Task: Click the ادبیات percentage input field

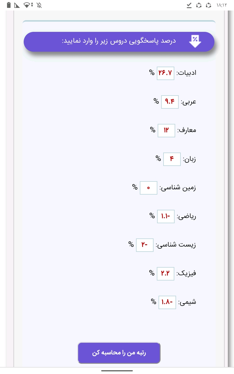Action: point(166,73)
